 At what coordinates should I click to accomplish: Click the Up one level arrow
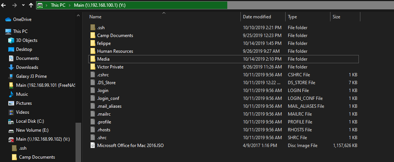[31, 6]
